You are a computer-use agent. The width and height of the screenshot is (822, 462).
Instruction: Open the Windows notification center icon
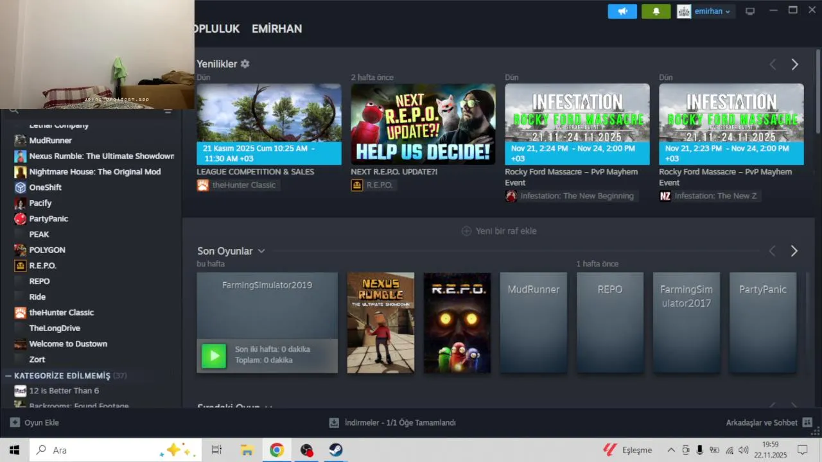coord(802,450)
